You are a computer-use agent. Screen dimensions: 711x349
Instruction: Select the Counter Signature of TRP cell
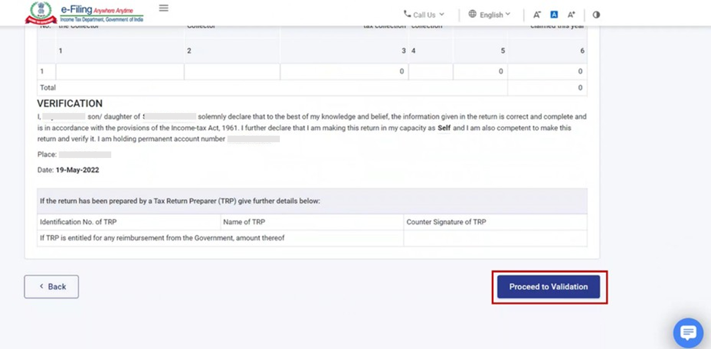pyautogui.click(x=495, y=222)
